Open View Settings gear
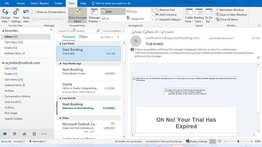 click(x=16, y=16)
